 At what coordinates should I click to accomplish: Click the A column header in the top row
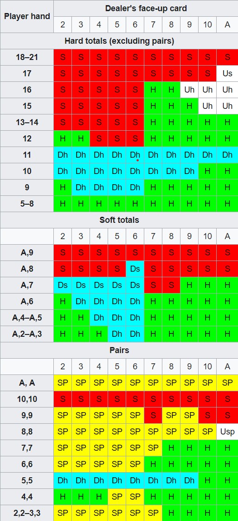click(227, 25)
